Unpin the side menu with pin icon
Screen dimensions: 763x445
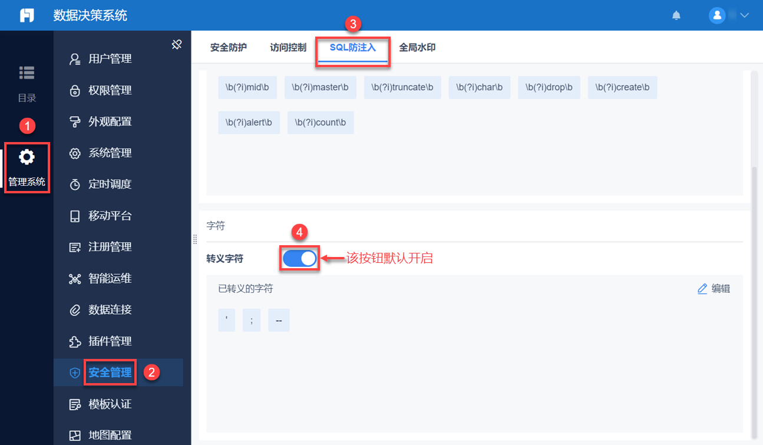click(176, 44)
